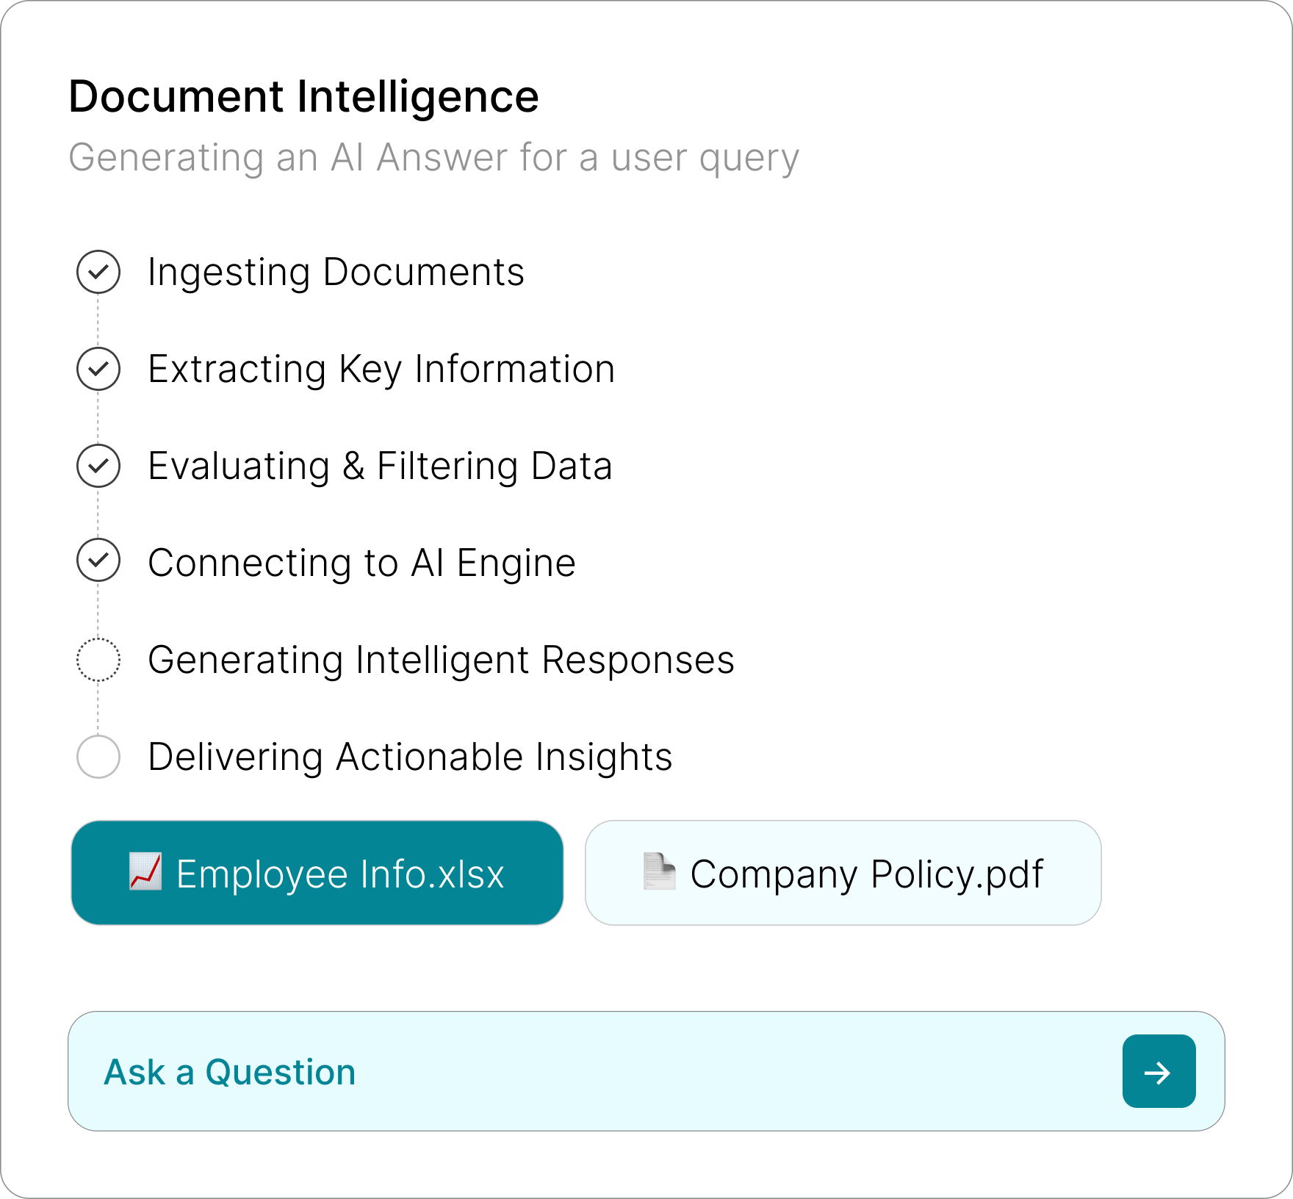Click the Generating Intelligent Responses step label
Screen dimensions: 1293x1199
(x=441, y=660)
